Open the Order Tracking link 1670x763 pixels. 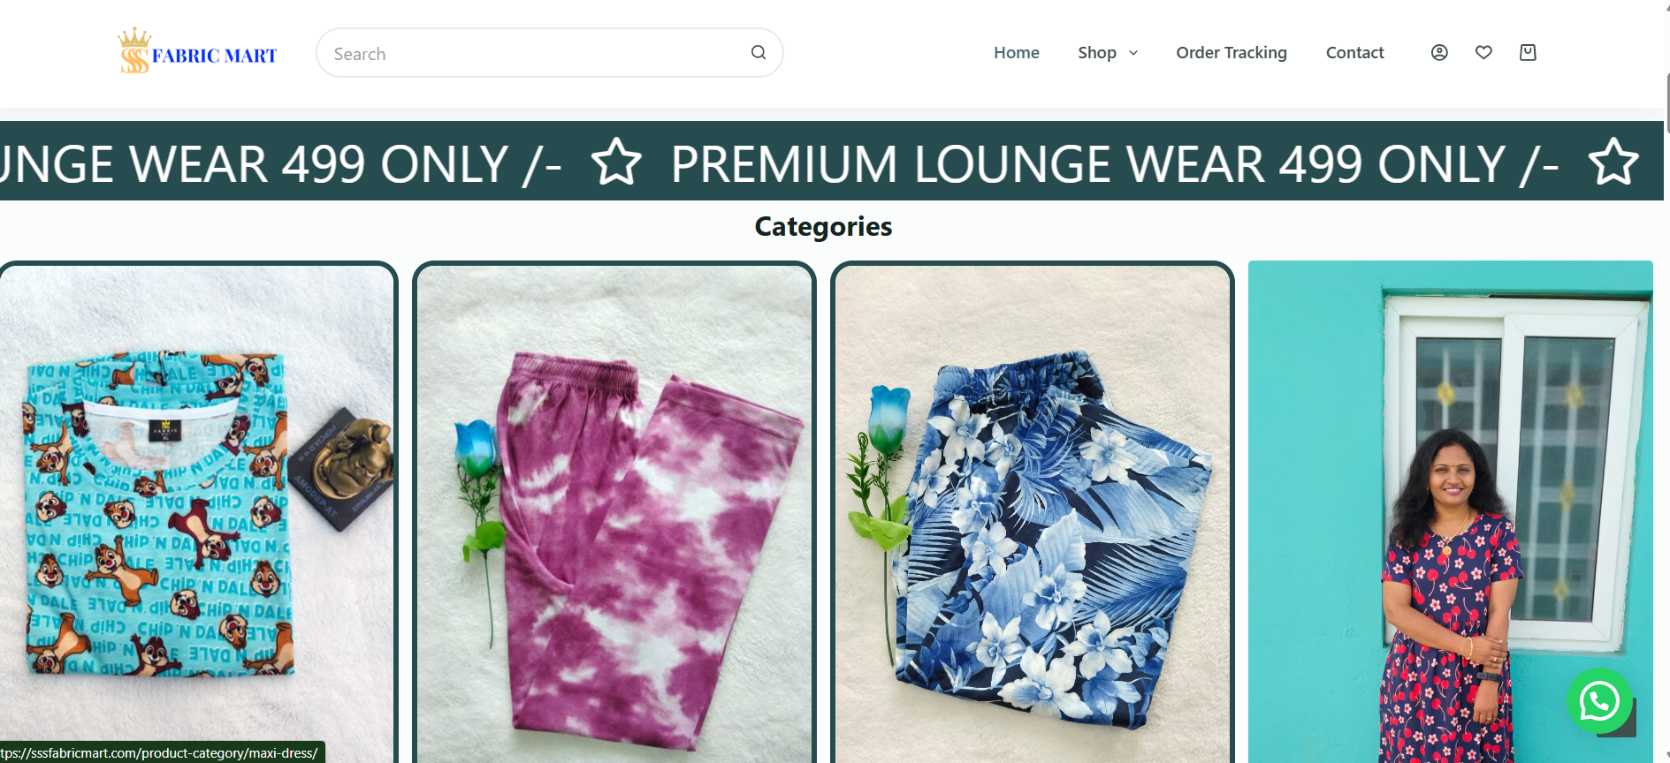(x=1231, y=53)
